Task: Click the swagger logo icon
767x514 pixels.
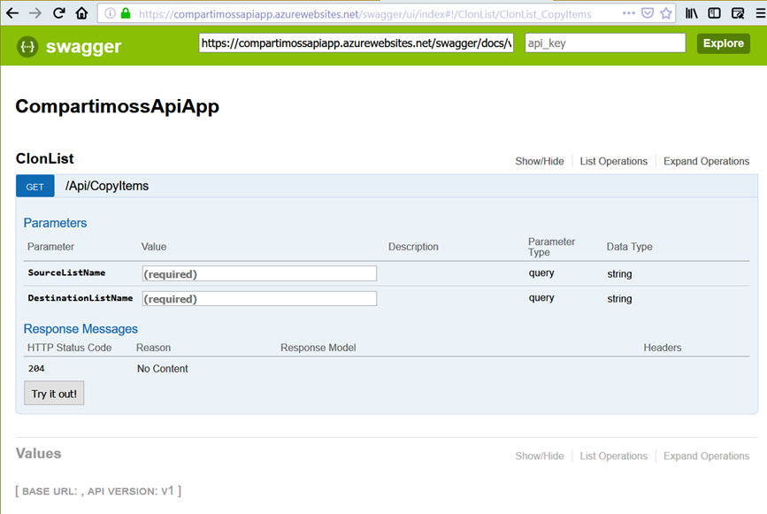Action: point(26,47)
